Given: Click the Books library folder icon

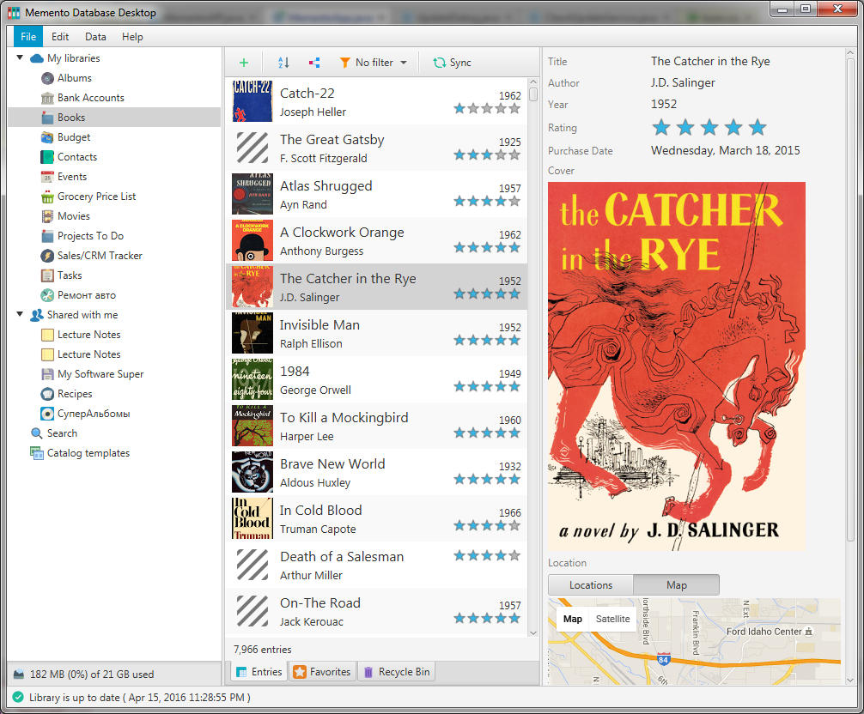Looking at the screenshot, I should click(48, 118).
